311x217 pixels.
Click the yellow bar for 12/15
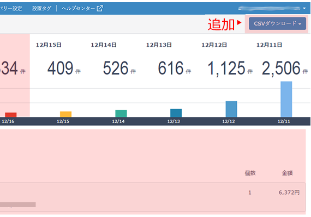[65, 114]
